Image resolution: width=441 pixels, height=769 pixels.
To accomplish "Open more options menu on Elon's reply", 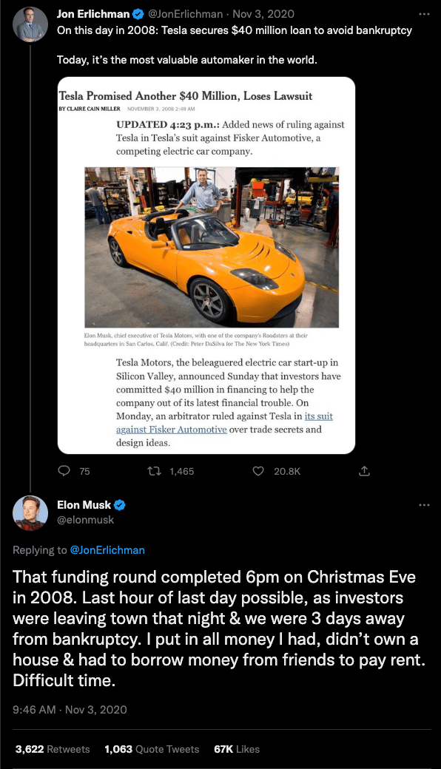I will click(x=424, y=504).
